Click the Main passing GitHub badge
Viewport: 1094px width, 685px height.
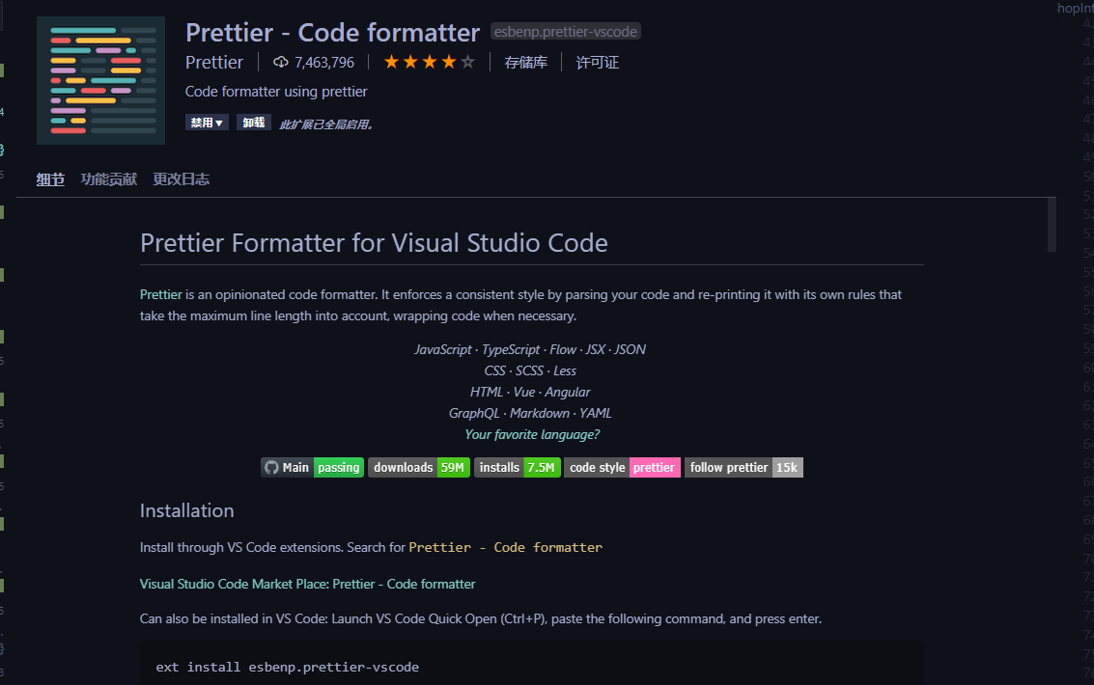[x=313, y=468]
